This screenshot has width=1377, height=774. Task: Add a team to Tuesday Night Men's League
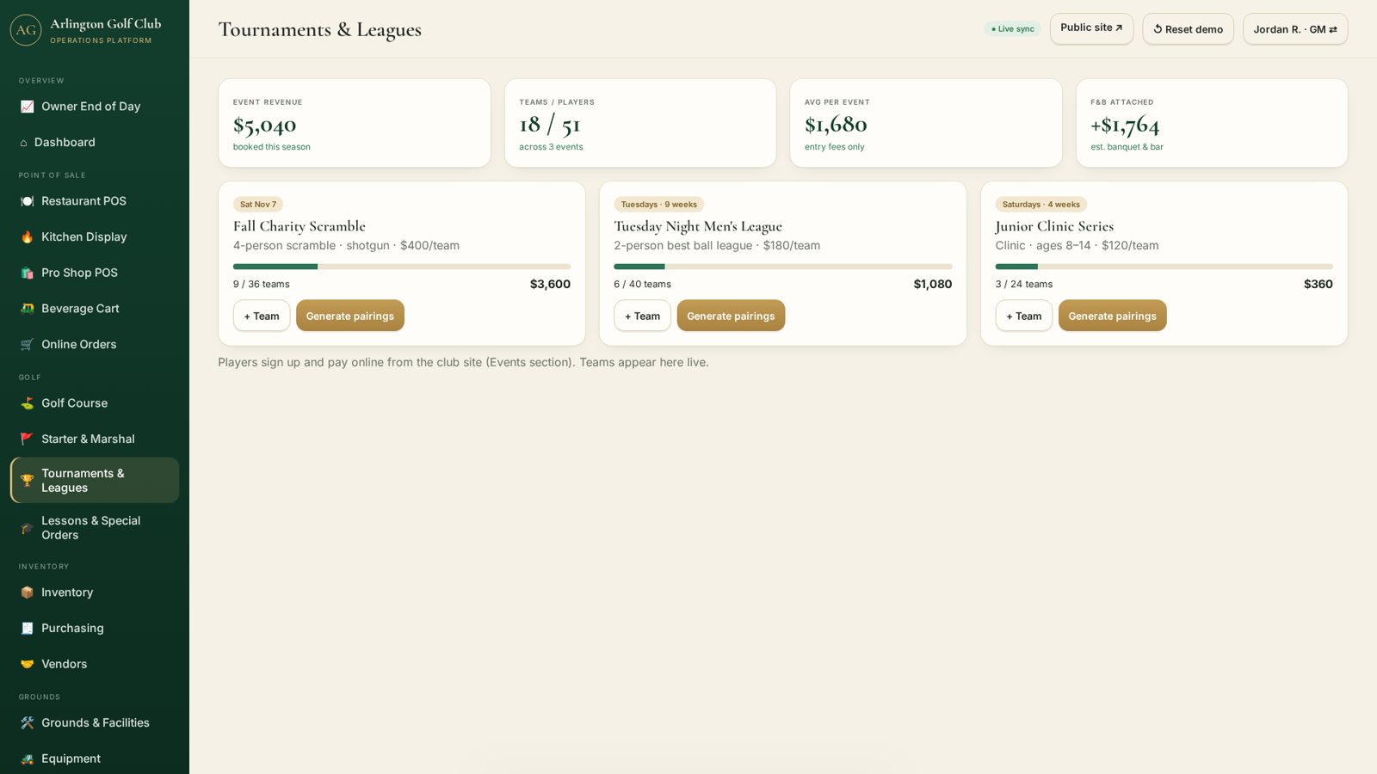(x=642, y=316)
